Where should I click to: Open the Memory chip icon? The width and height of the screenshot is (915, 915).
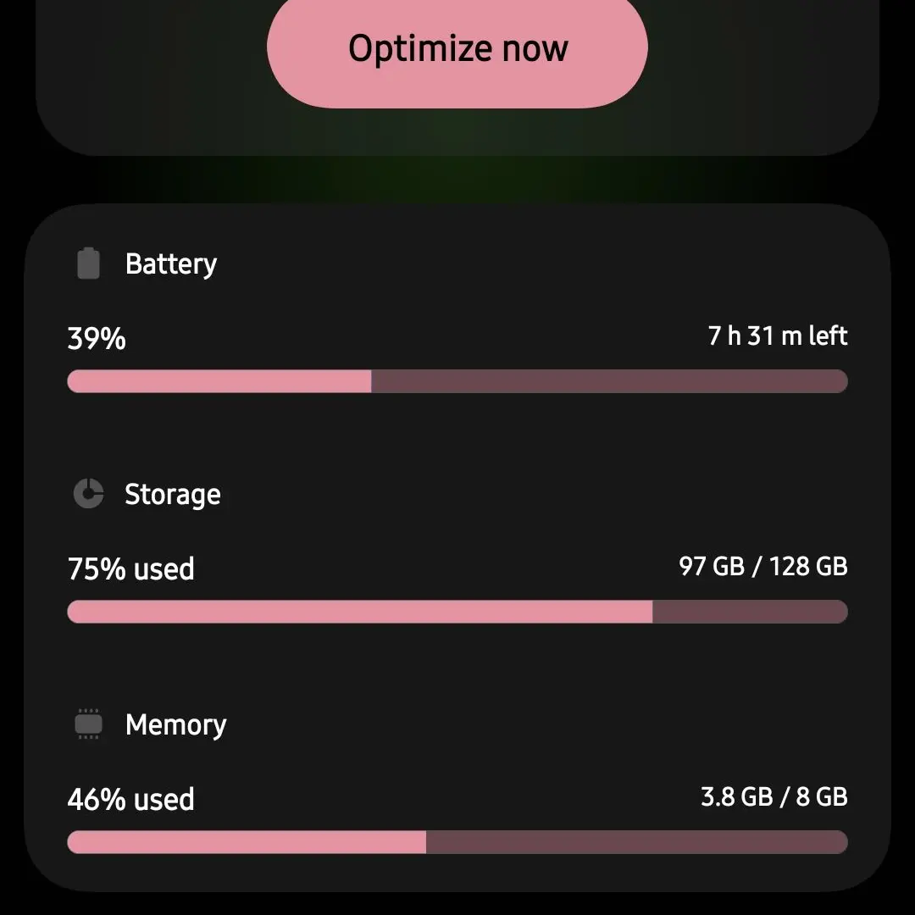click(88, 724)
